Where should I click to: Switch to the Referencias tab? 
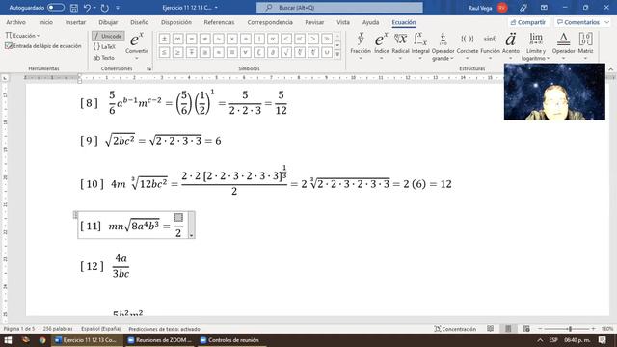(219, 22)
